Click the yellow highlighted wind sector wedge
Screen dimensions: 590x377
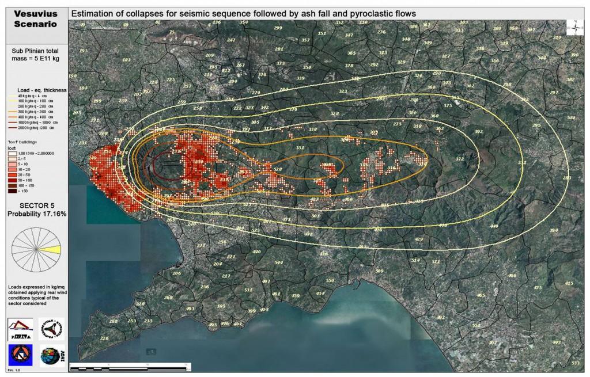(51, 249)
